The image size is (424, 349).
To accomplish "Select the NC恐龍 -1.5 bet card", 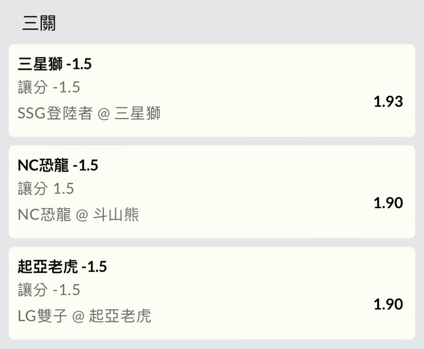I will coord(212,192).
